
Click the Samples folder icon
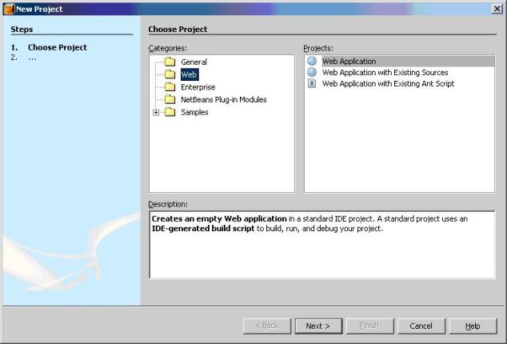169,113
